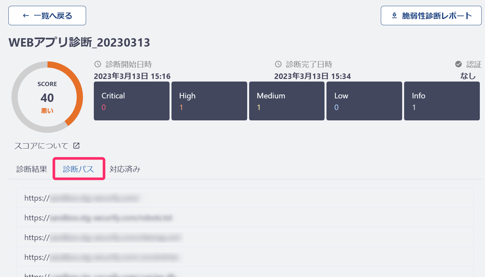Select the Medium severity card
Screen dimensions: 485x277
287,101
